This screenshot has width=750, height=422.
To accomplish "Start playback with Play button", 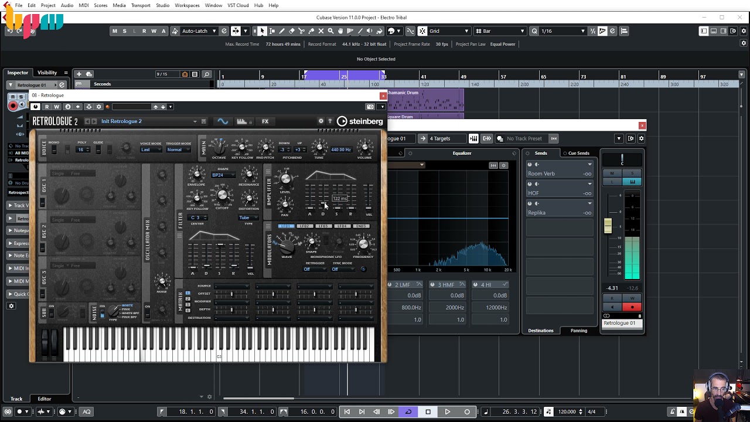I will pos(447,411).
